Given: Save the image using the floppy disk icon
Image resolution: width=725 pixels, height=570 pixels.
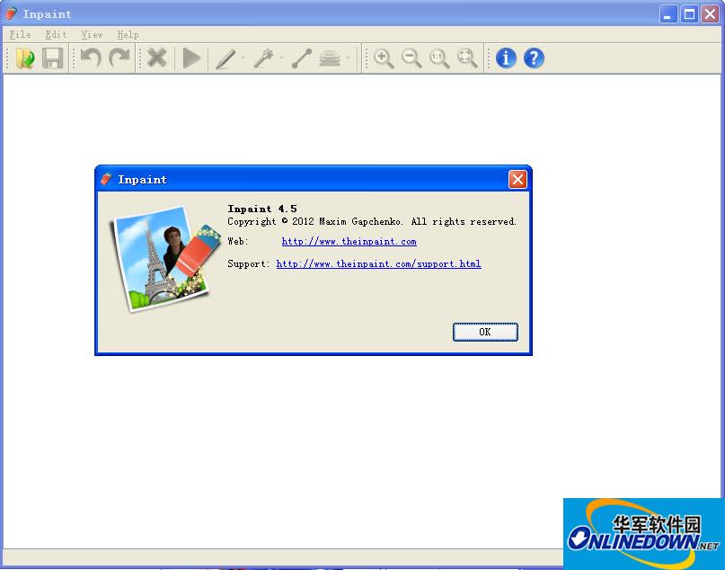Looking at the screenshot, I should pos(53,58).
